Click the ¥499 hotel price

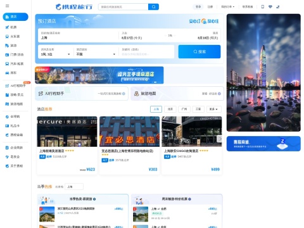point(215,169)
